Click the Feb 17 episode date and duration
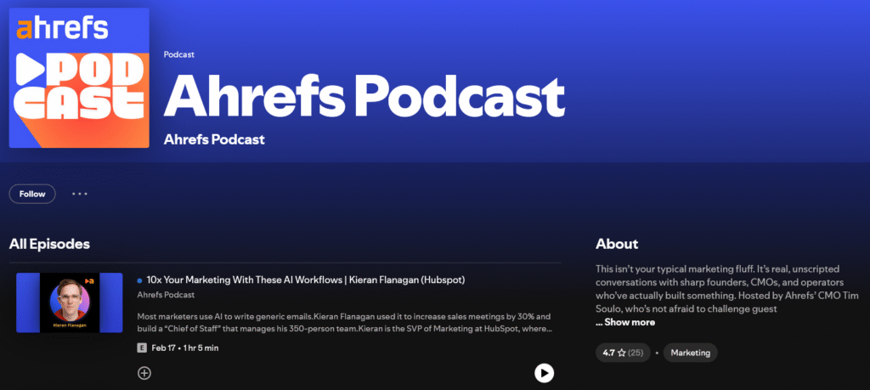 coord(184,348)
